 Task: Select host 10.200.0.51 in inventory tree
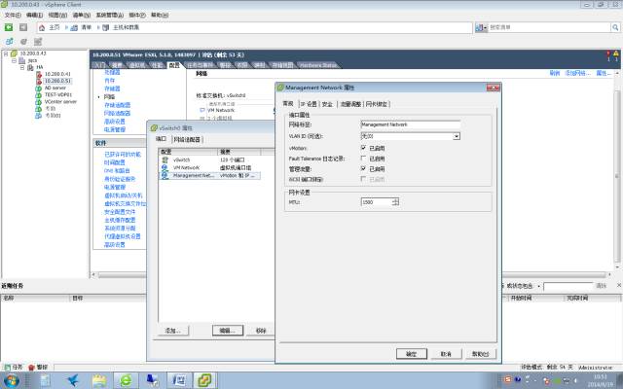point(57,81)
